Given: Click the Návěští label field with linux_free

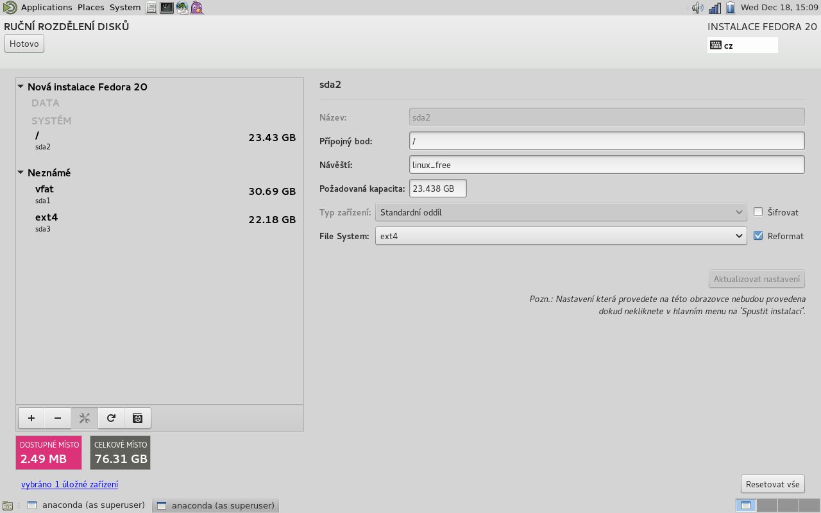Looking at the screenshot, I should (x=607, y=165).
